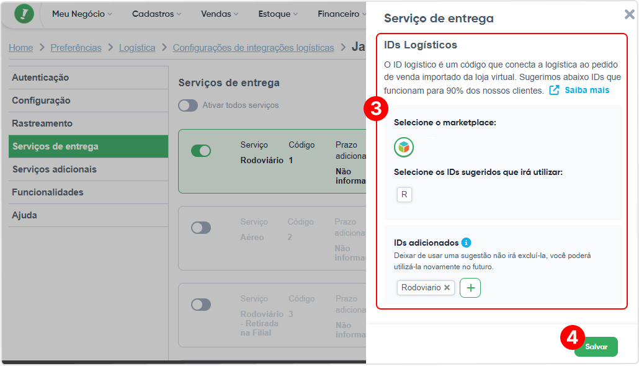
Task: Select Serviços de entrega sidebar item
Action: [x=89, y=146]
